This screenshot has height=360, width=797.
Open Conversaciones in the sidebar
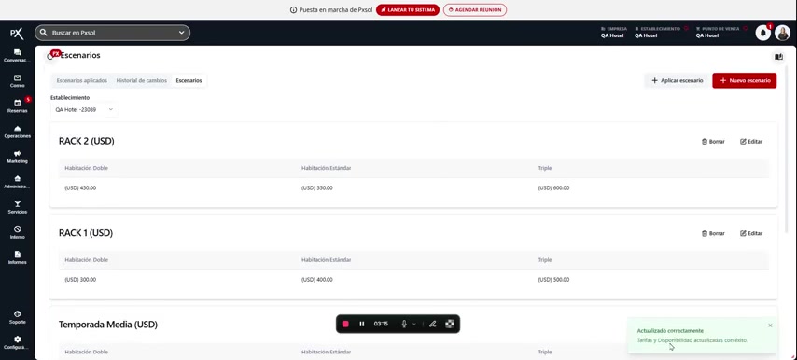tap(18, 55)
